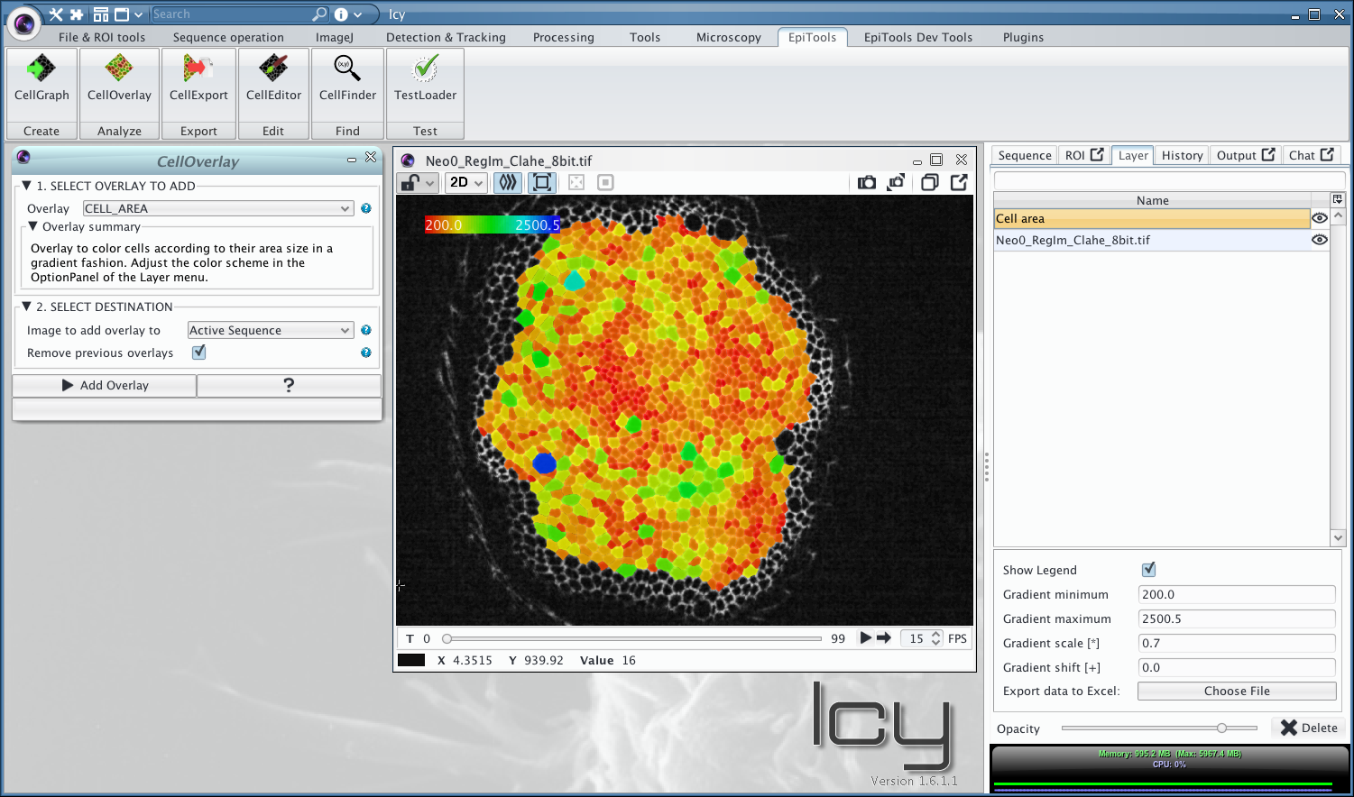This screenshot has height=797, width=1354.
Task: Collapse the Overlay summary section
Action: (x=32, y=226)
